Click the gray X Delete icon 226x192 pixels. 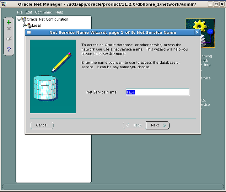click(9, 29)
